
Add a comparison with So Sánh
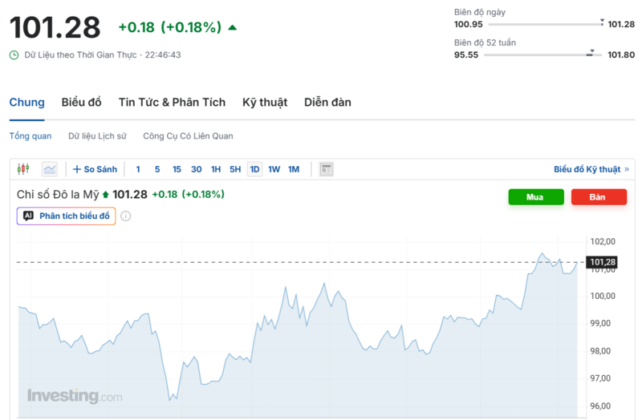pos(95,169)
